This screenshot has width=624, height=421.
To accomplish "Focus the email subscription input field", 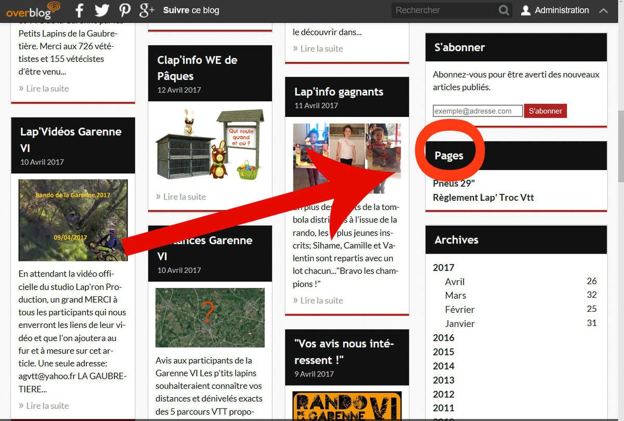I will click(x=477, y=111).
